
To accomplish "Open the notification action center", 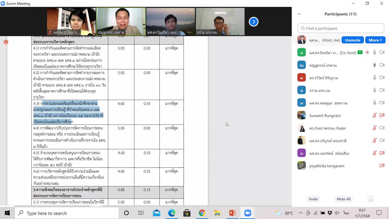I will tap(379, 213).
